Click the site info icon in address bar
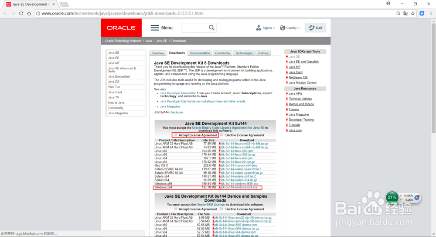Screen dimensions: 436x237 point(38,14)
